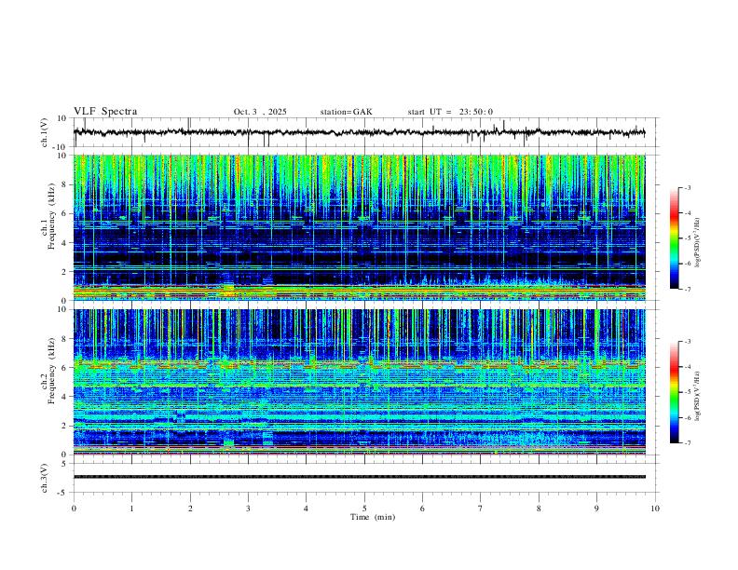738x570 pixels.
Task: Click the 6 kHz tick on ch.2 axis
Action: [64, 368]
